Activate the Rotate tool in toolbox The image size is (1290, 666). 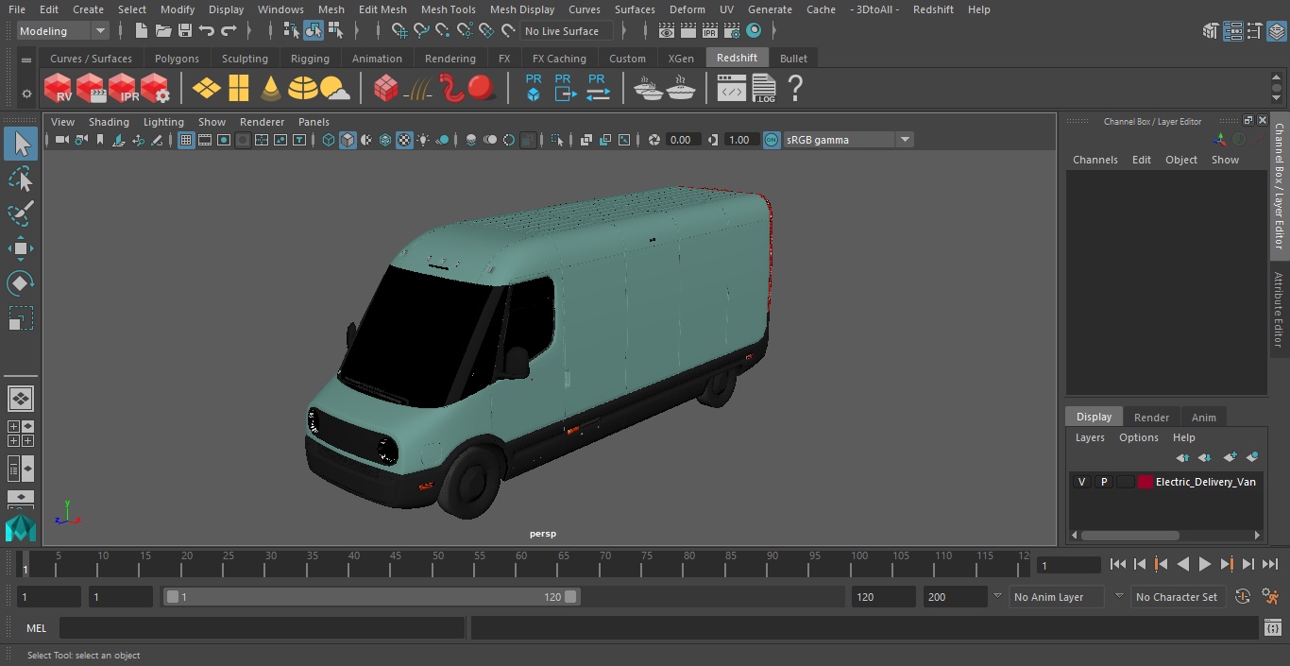(x=21, y=283)
